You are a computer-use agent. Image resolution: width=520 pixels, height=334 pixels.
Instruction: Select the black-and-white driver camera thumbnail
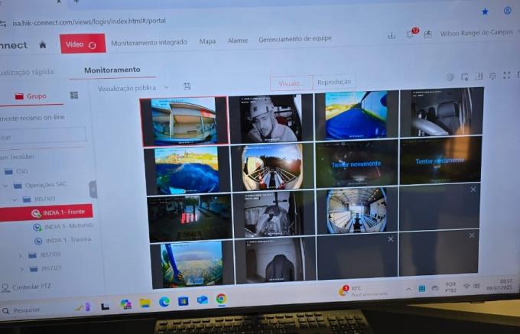(x=271, y=119)
